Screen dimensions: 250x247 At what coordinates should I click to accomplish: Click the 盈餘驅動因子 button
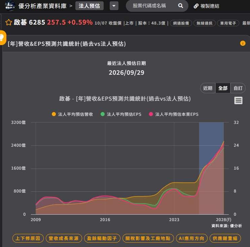102,238
